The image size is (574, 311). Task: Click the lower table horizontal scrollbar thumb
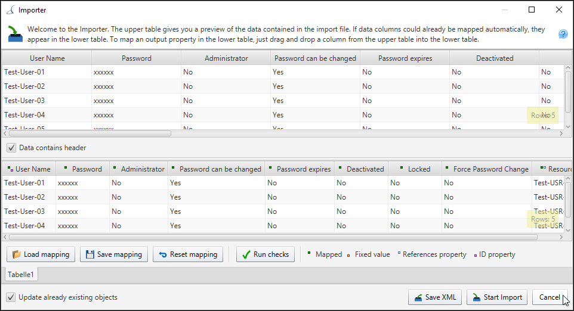pos(273,237)
